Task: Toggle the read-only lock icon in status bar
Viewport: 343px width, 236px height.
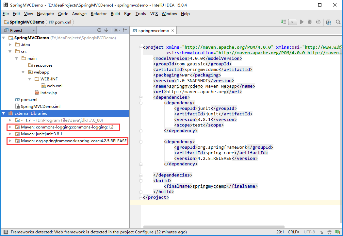Action: pyautogui.click(x=321, y=232)
